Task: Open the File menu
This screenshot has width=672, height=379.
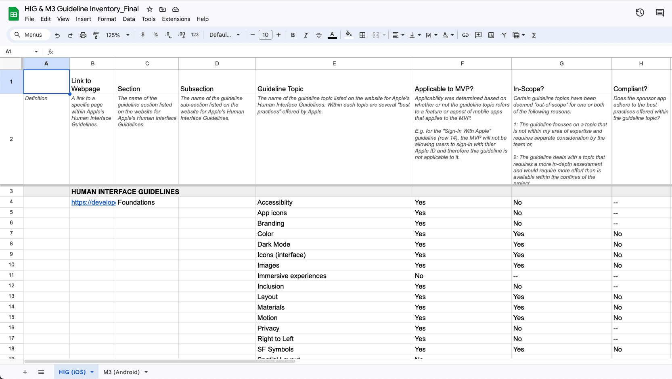Action: click(x=29, y=19)
